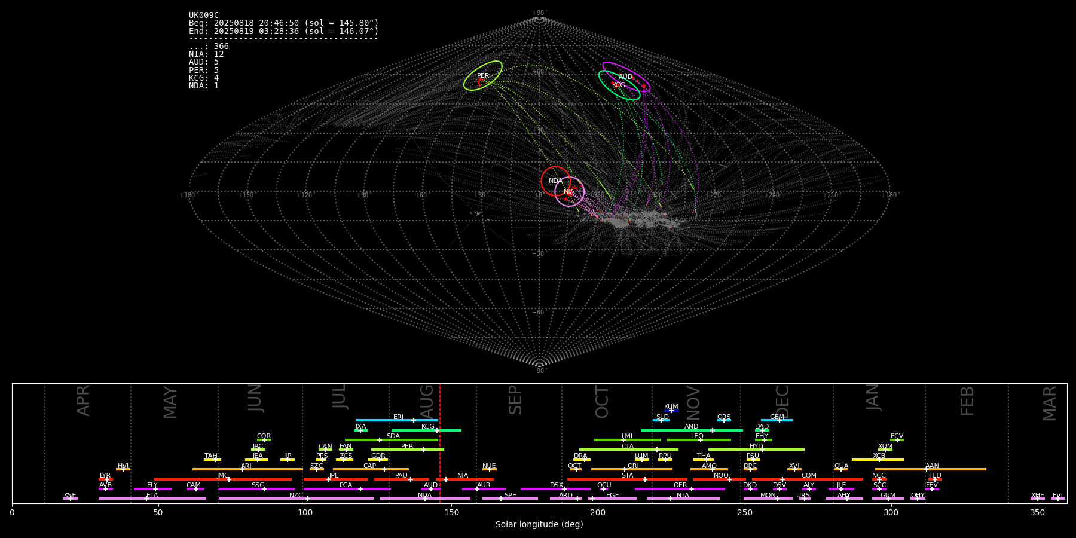Click the COM red timeline bar
This screenshot has width=1076, height=538.
(x=808, y=479)
